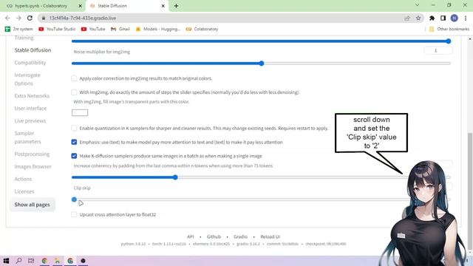
Task: Bookmark this page with the star icon
Action: (418, 18)
